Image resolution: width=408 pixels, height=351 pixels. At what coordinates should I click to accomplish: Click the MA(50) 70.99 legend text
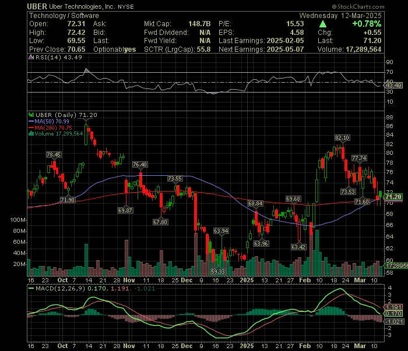click(x=52, y=121)
